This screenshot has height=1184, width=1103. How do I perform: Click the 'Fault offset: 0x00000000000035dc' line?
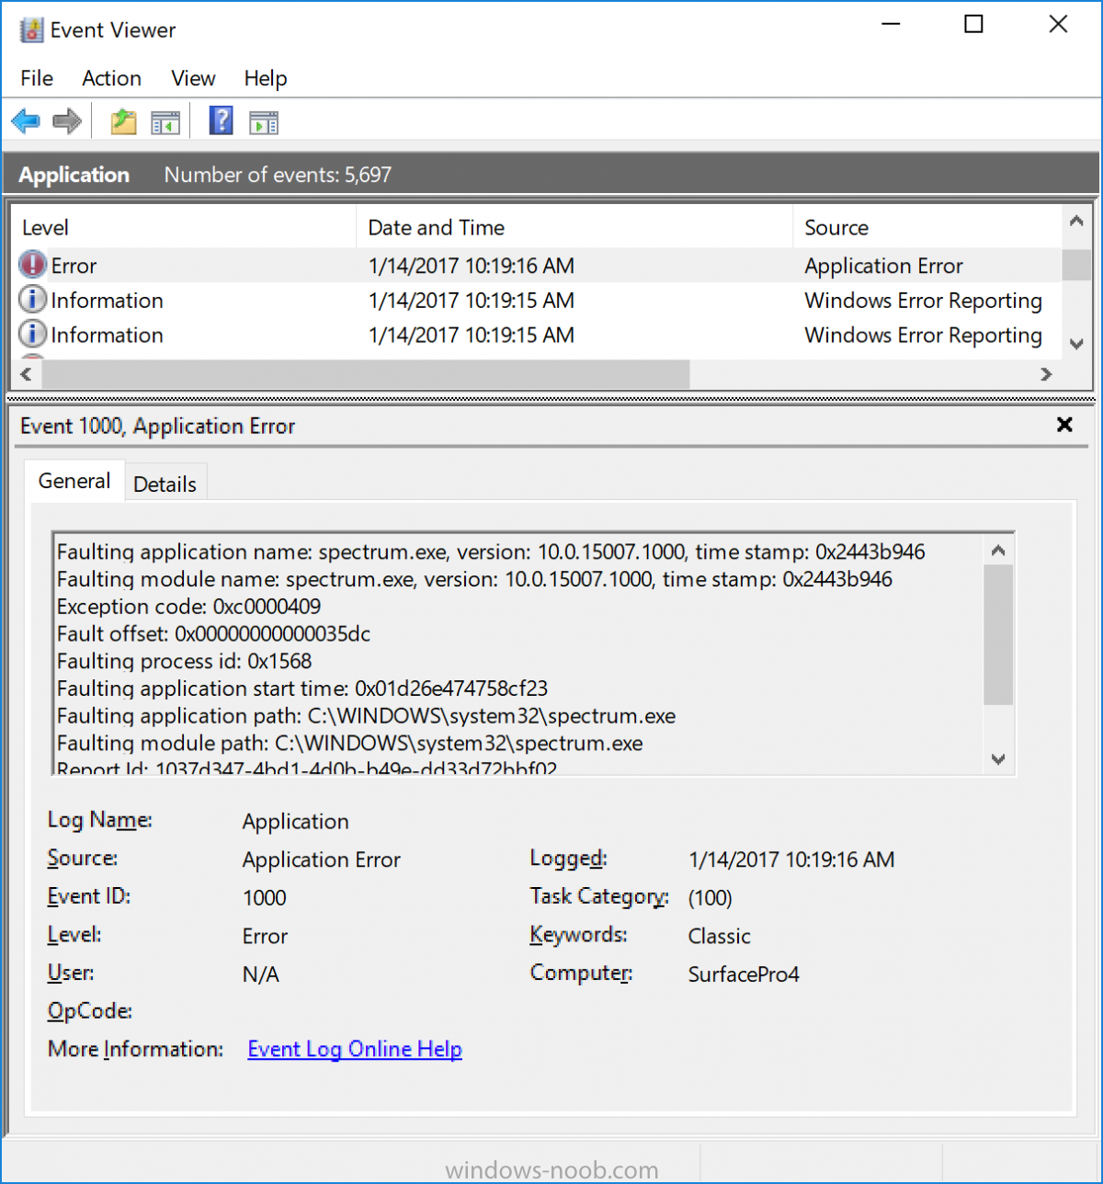click(x=213, y=634)
